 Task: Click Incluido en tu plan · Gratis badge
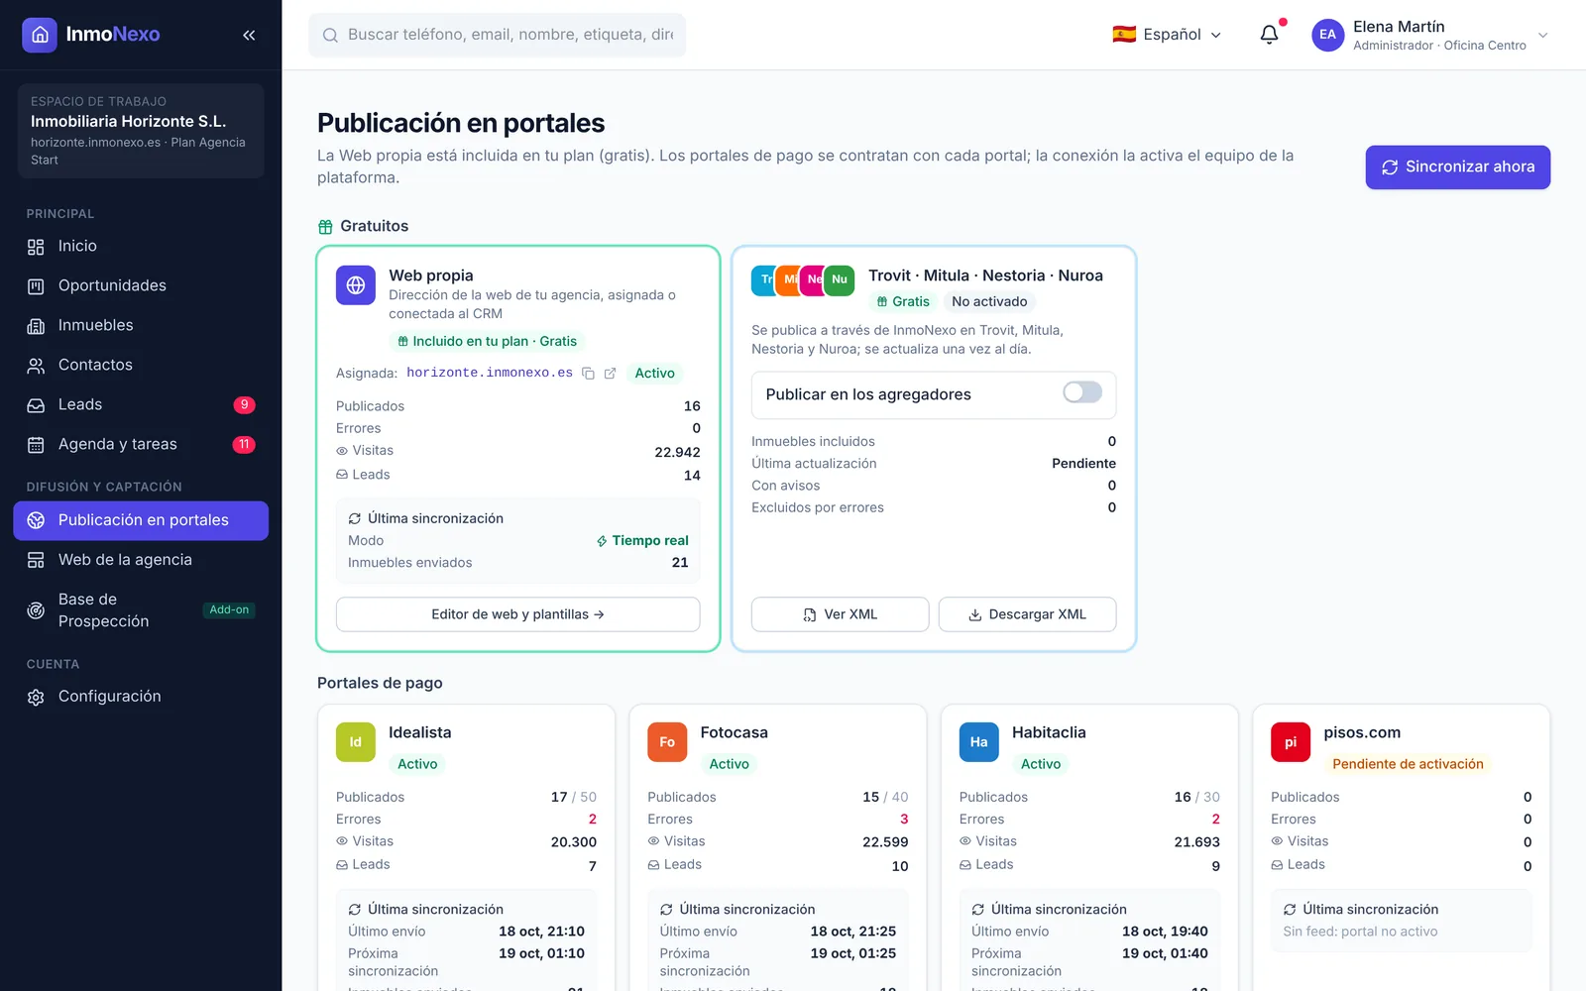487,342
